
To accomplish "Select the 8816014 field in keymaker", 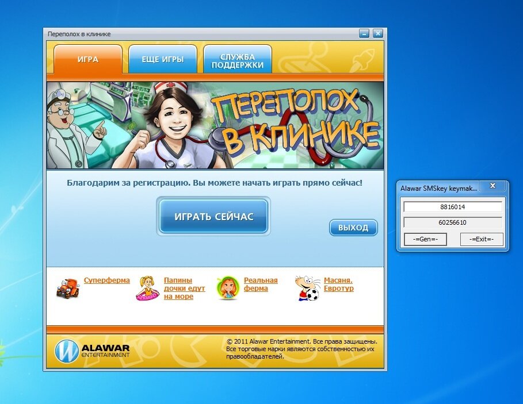I will pyautogui.click(x=453, y=207).
